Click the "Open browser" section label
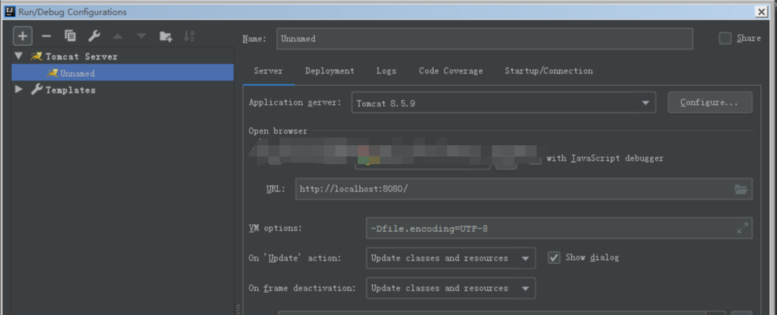This screenshot has width=777, height=315. tap(278, 131)
